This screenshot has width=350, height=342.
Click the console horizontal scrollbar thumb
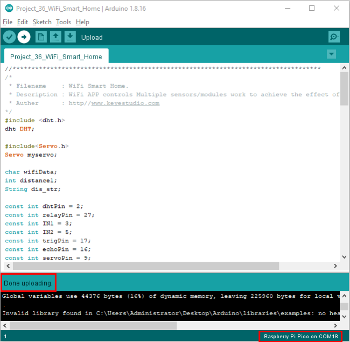click(x=93, y=325)
